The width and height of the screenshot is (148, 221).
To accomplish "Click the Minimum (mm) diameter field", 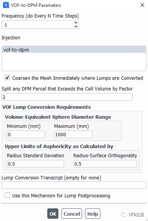I will coord(26,134).
